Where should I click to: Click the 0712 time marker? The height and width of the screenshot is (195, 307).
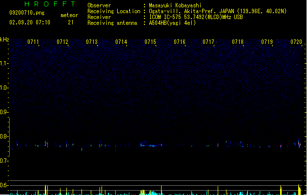[x=62, y=42]
